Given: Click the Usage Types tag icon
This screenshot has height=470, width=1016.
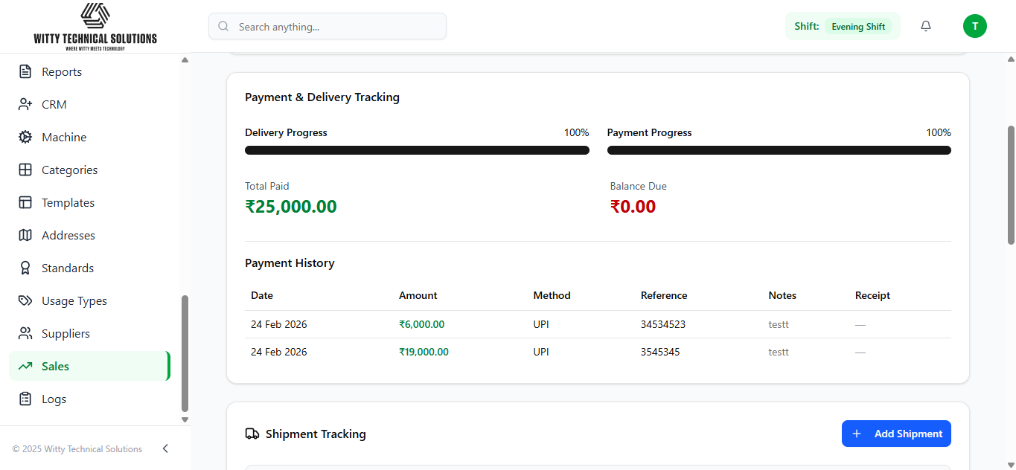Looking at the screenshot, I should pyautogui.click(x=25, y=301).
